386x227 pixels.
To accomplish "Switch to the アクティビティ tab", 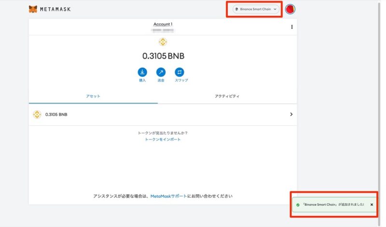I will (227, 96).
